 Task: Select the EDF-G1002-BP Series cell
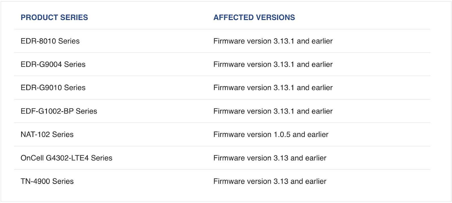coord(59,111)
